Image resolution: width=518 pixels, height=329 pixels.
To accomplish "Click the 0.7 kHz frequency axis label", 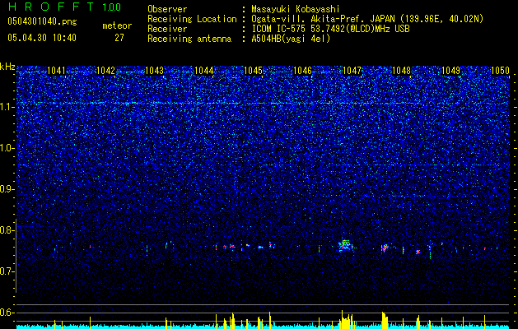I will point(6,271).
